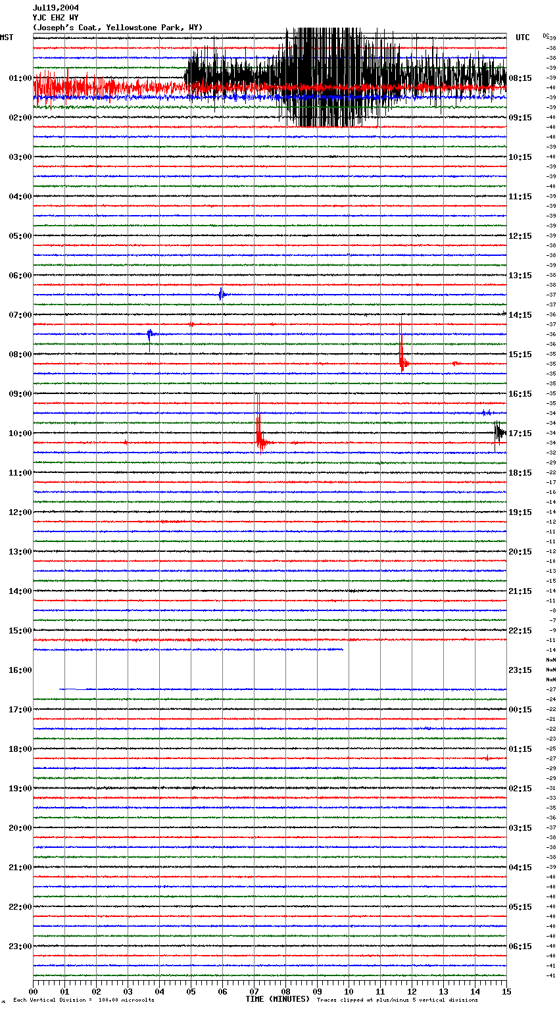
Task: Click the 00:15 UTC time label
Action: (x=520, y=710)
